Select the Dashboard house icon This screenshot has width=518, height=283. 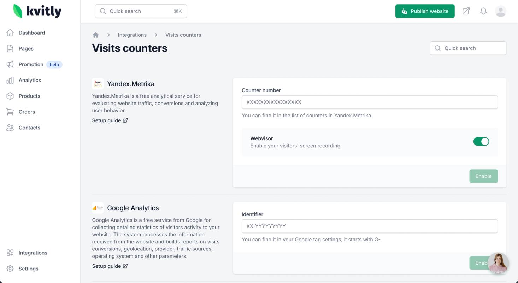pos(10,33)
